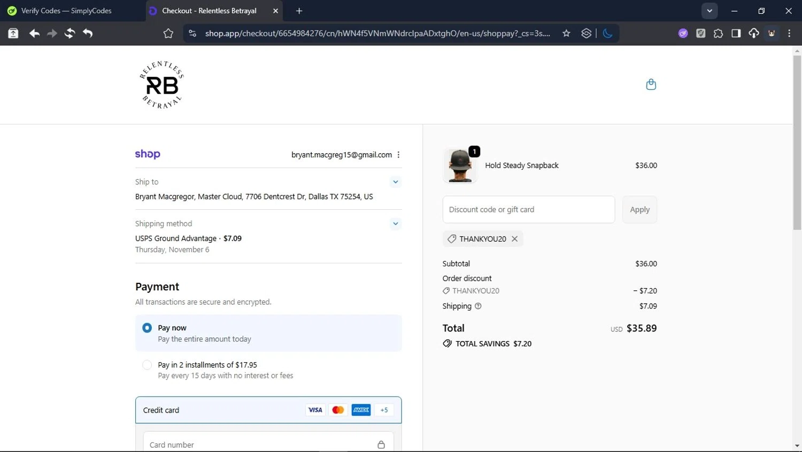
Task: Open a new browser tab
Action: pyautogui.click(x=299, y=11)
